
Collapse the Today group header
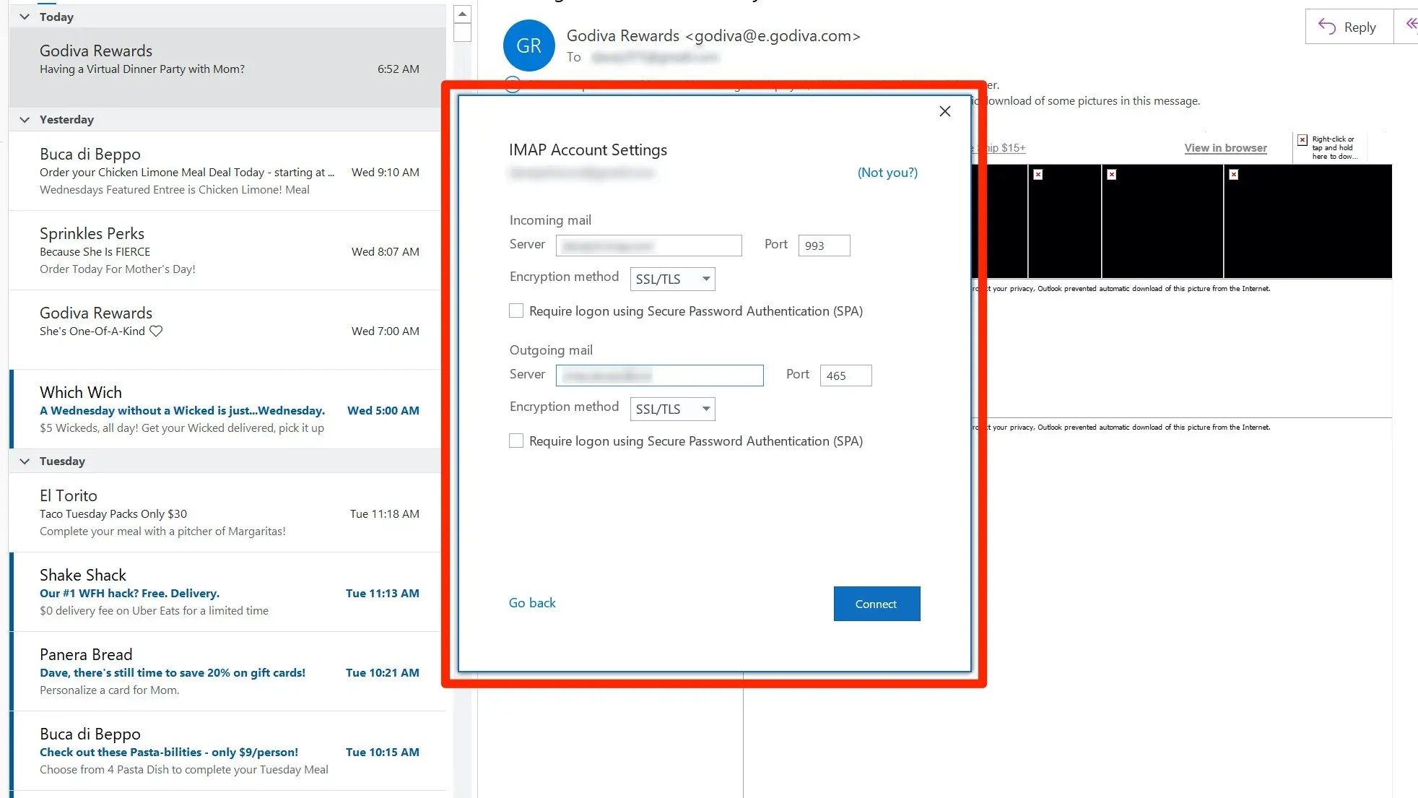pyautogui.click(x=25, y=17)
